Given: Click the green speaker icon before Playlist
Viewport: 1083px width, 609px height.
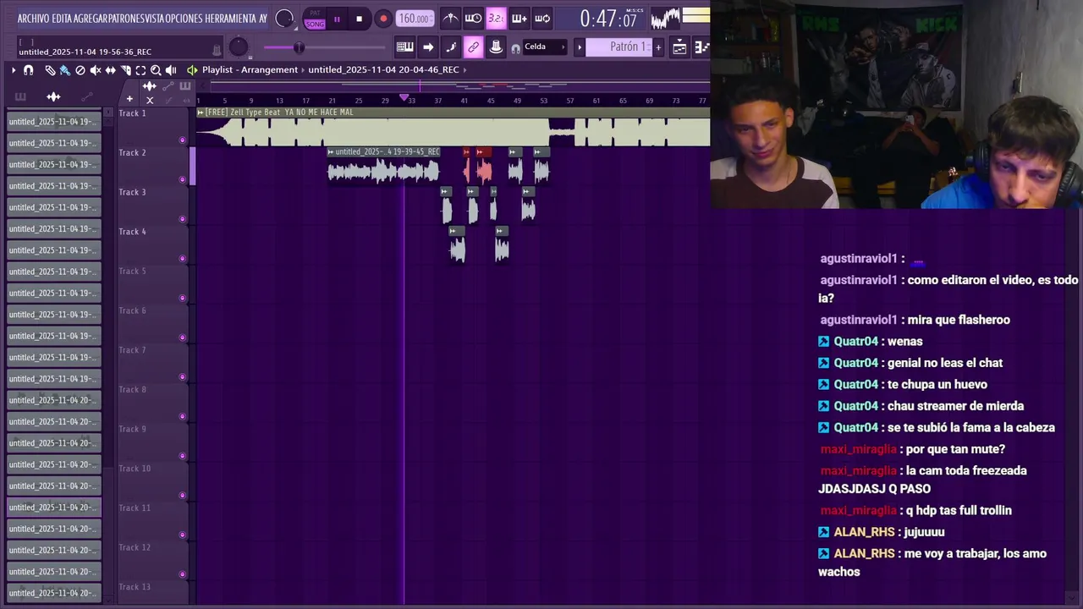Looking at the screenshot, I should pos(192,70).
